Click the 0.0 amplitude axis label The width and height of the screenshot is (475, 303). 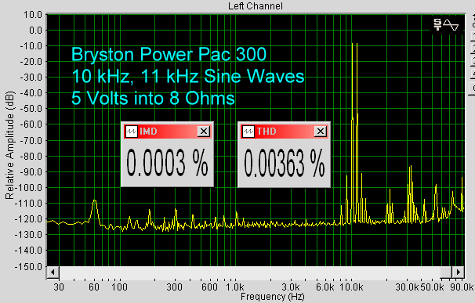36,31
